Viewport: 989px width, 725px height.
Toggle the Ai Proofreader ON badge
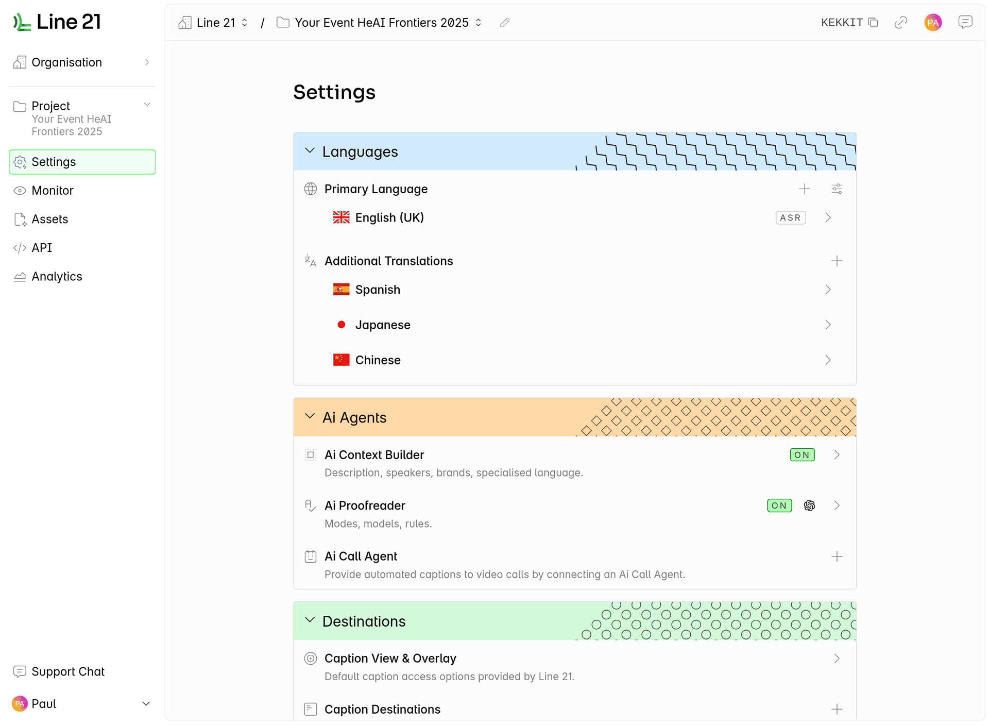pos(779,505)
